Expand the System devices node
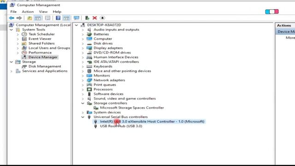Viewport: 295px width, 166px height. coord(83,113)
